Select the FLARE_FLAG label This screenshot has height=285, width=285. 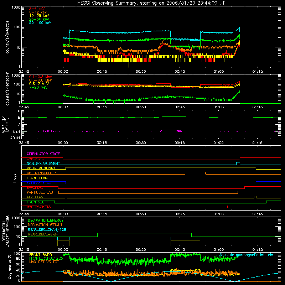pyautogui.click(x=37, y=178)
